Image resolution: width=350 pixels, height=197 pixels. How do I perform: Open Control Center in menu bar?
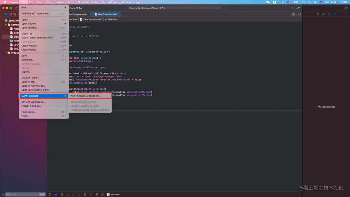(315, 2)
